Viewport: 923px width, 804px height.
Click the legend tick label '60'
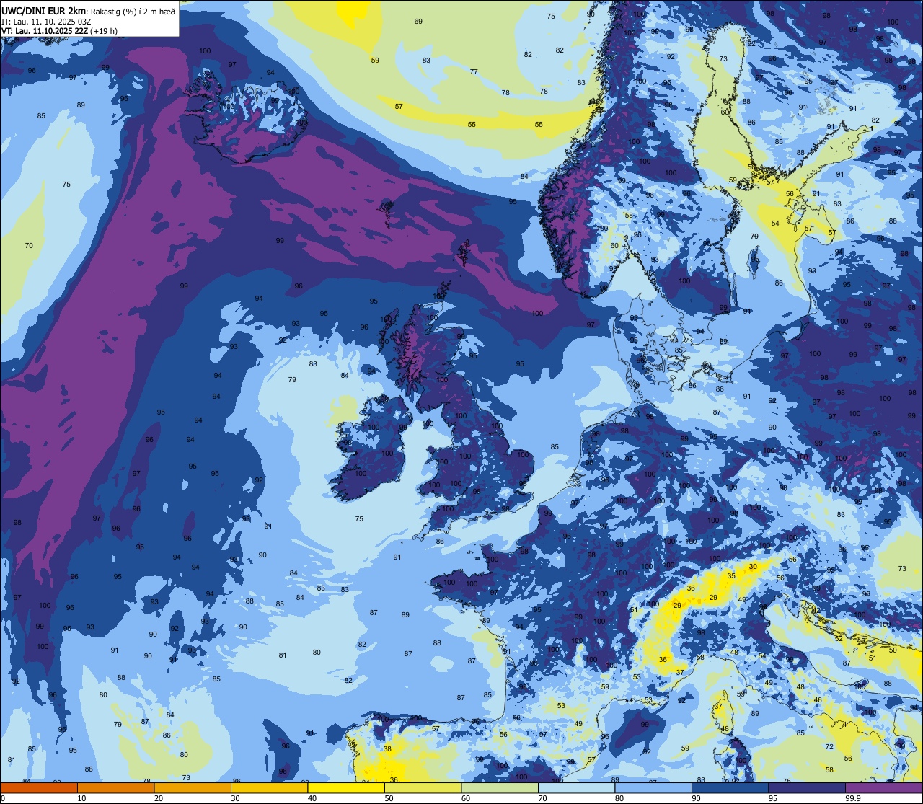pos(465,798)
